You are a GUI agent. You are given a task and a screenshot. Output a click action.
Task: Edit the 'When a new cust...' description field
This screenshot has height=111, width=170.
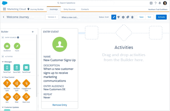coord(70,17)
